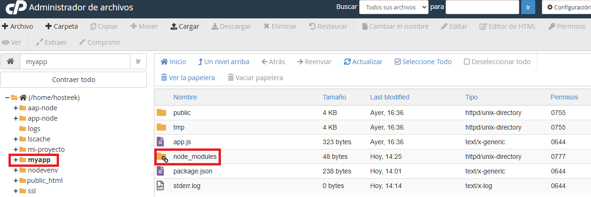Viewport: 591px width, 197px height.
Task: Click the home icon beside path field
Action: coord(10,62)
